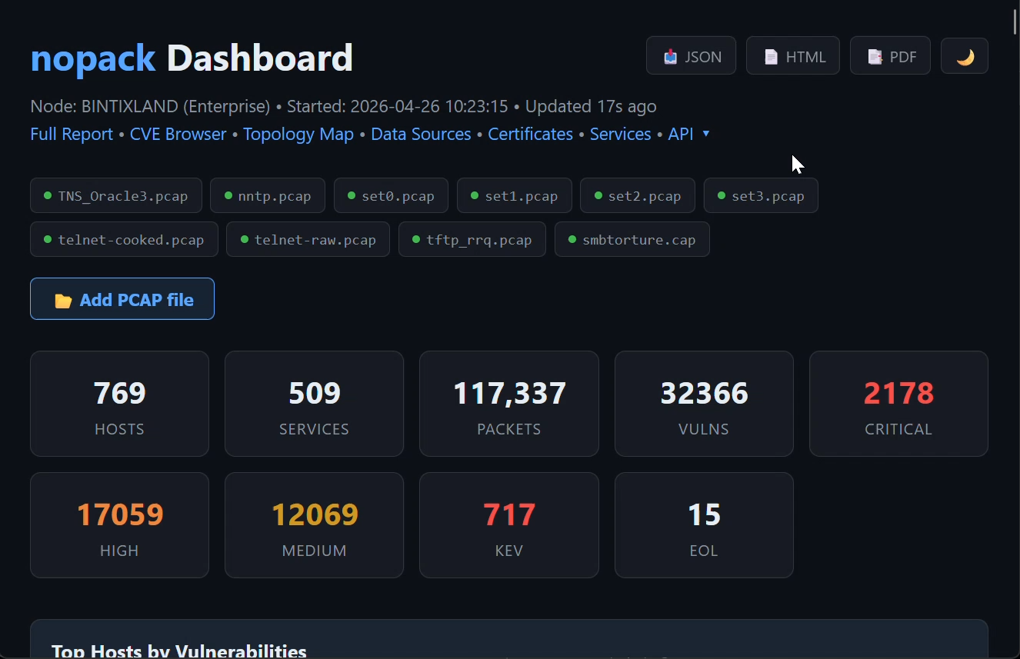Toggle the status dot on set3.pcap
The image size is (1020, 659).
coord(720,195)
